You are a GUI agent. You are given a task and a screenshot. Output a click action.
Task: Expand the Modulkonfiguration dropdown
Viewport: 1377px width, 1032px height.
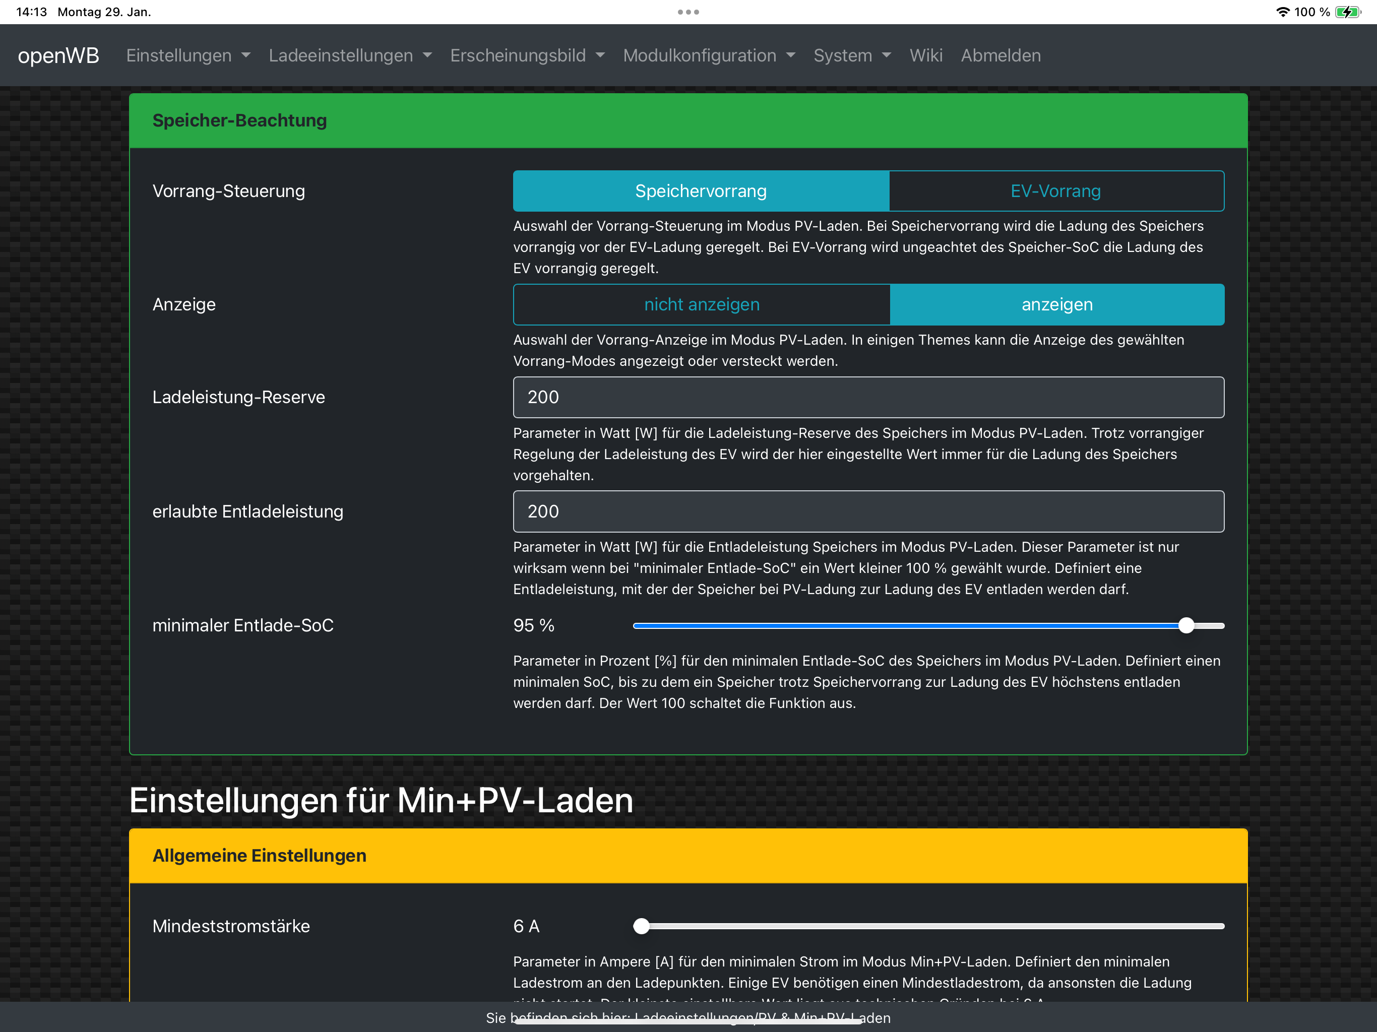click(x=709, y=55)
